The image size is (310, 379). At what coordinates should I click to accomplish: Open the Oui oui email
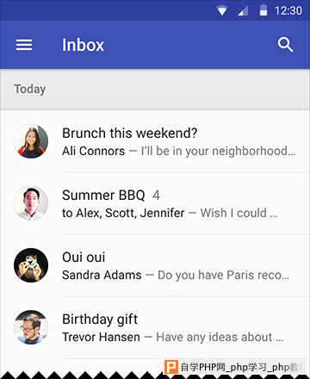pos(155,265)
